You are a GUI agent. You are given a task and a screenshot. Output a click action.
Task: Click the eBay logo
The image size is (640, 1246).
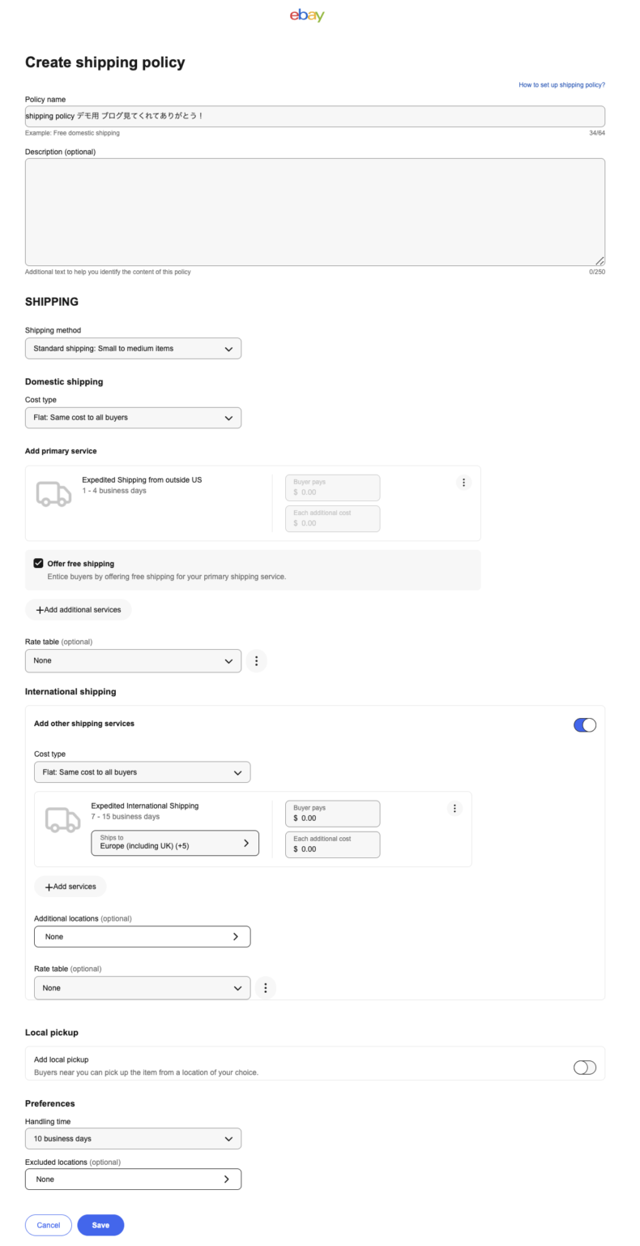307,15
